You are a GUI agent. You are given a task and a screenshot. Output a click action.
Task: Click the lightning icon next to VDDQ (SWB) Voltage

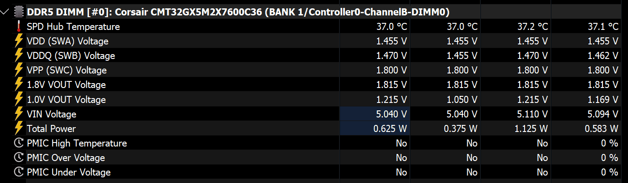click(x=19, y=55)
